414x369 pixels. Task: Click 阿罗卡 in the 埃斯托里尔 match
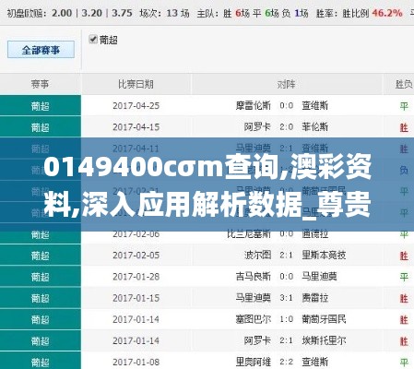point(257,340)
